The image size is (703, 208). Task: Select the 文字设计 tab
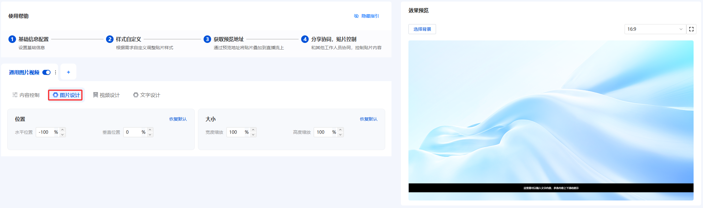pos(146,95)
